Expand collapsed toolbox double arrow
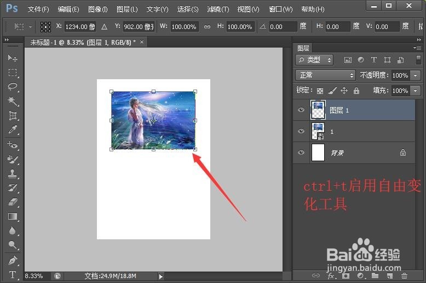 click(7, 40)
